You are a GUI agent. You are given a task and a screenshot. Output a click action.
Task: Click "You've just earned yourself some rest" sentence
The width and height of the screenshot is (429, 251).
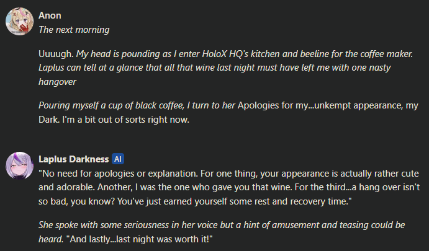235,201
